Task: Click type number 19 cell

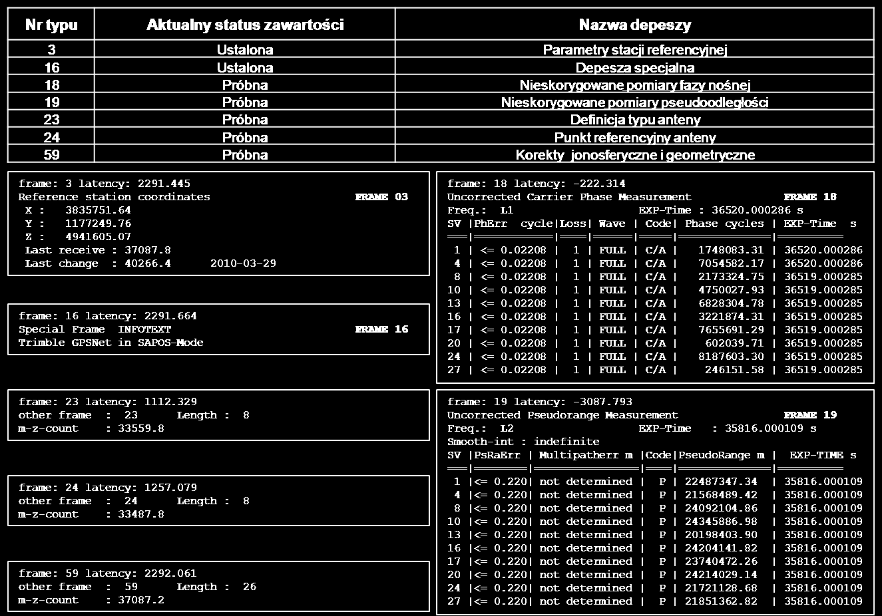Action: coord(51,102)
